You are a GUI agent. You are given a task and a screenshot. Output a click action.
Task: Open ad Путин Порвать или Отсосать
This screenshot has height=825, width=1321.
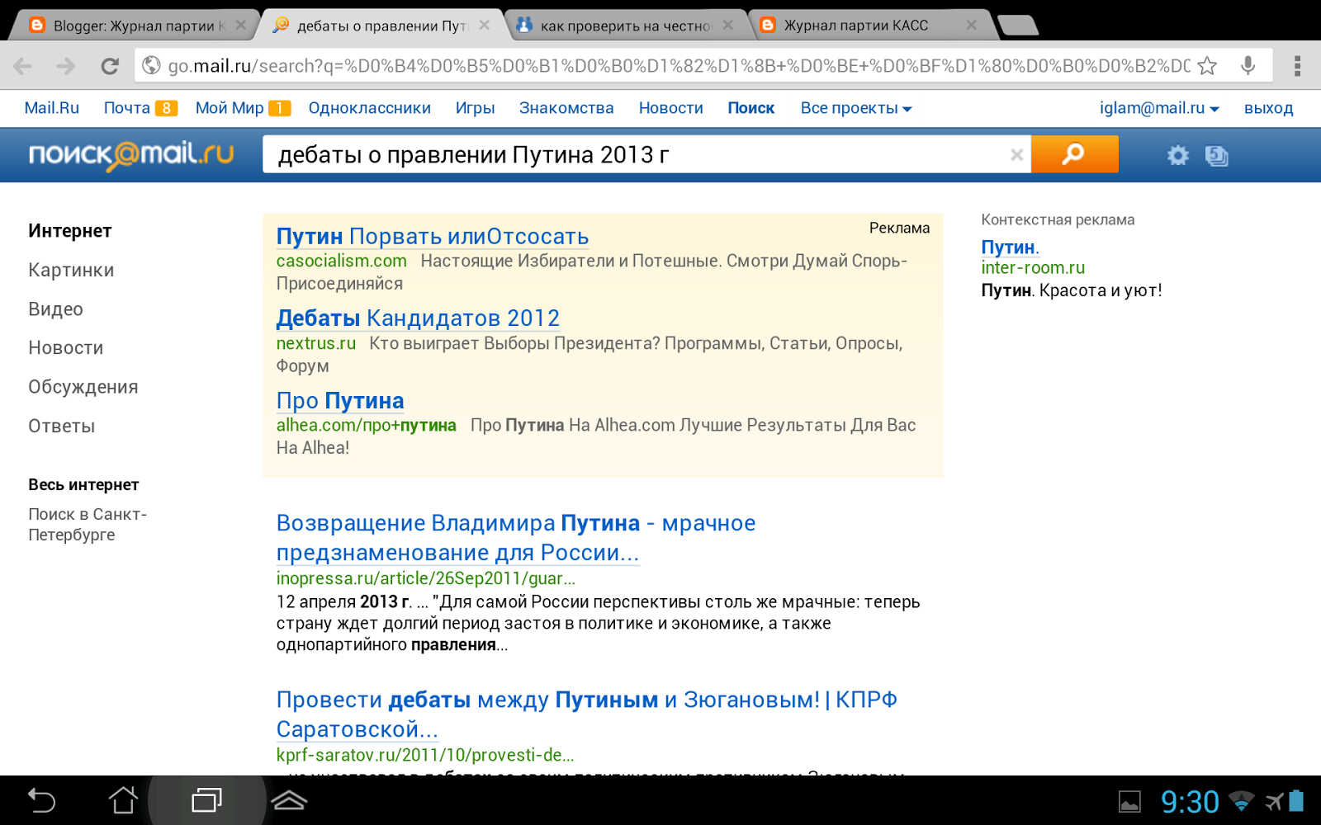click(x=433, y=237)
